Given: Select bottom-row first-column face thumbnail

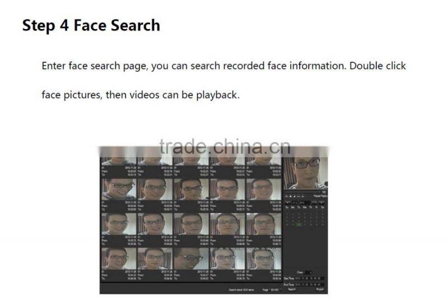Looking at the screenshot, I should [118, 258].
